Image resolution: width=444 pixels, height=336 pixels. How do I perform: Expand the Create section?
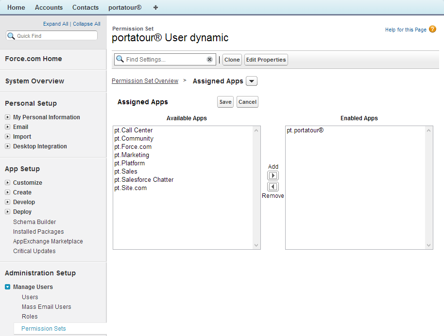[8, 192]
